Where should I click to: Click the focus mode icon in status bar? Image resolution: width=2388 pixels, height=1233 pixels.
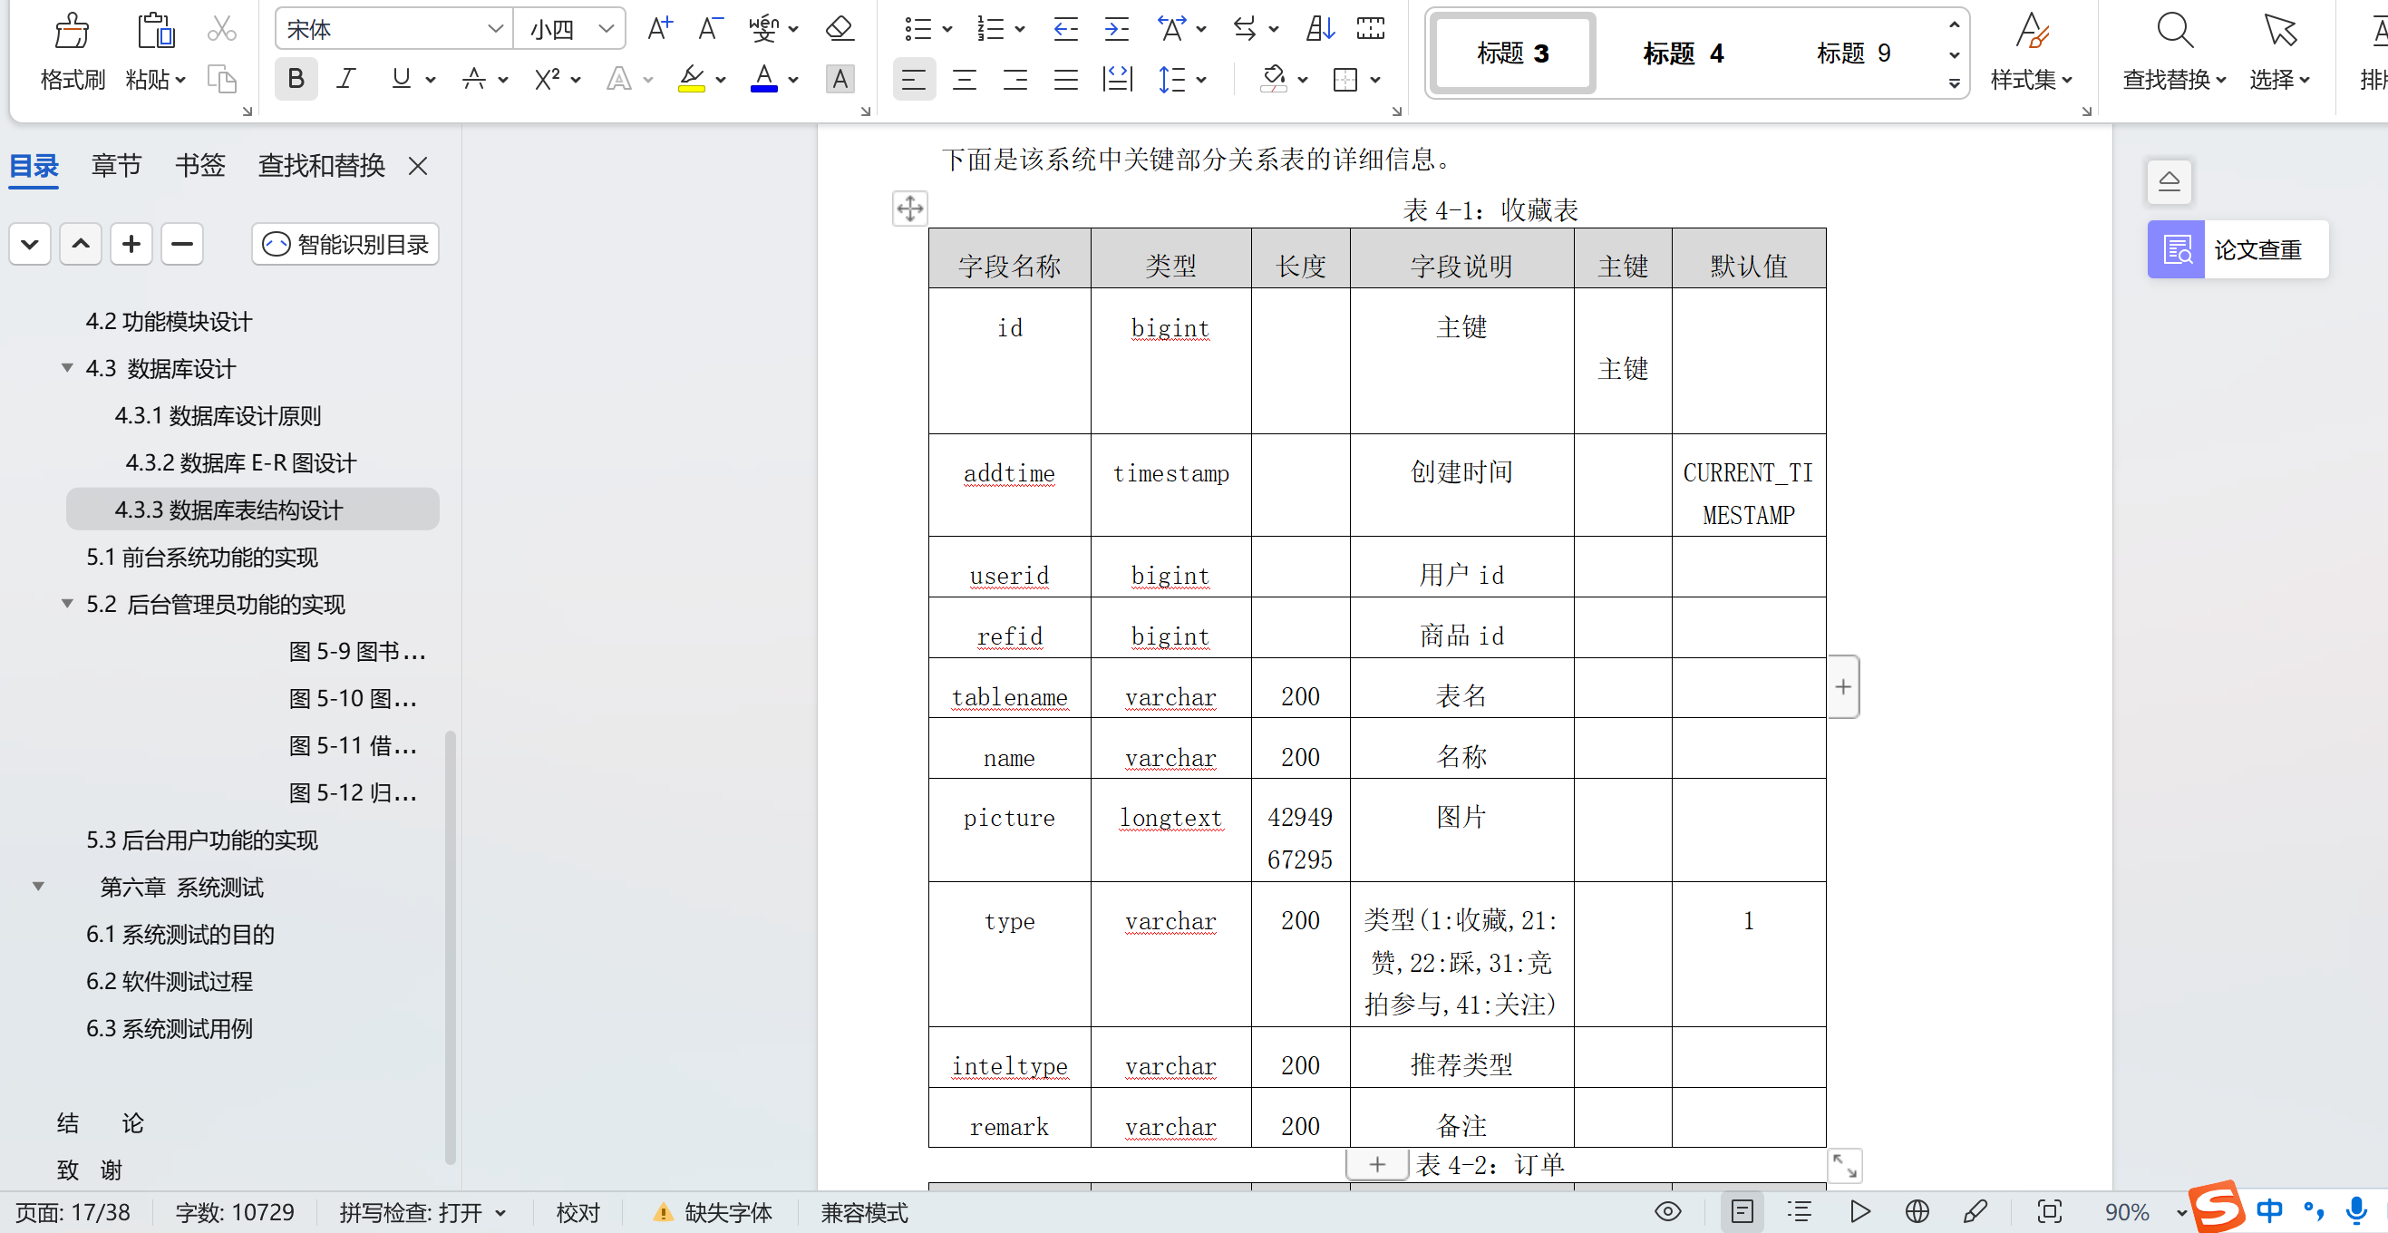click(2049, 1211)
